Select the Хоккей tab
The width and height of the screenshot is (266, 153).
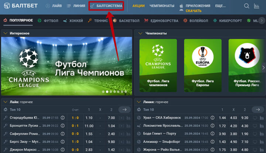click(73, 21)
